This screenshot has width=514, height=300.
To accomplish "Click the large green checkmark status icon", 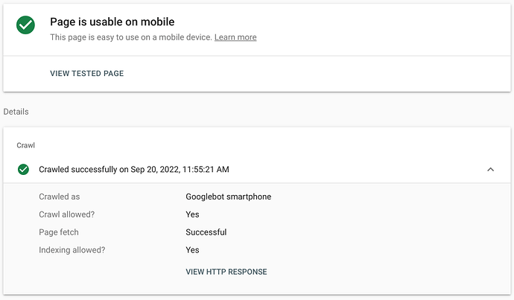I will tap(26, 26).
